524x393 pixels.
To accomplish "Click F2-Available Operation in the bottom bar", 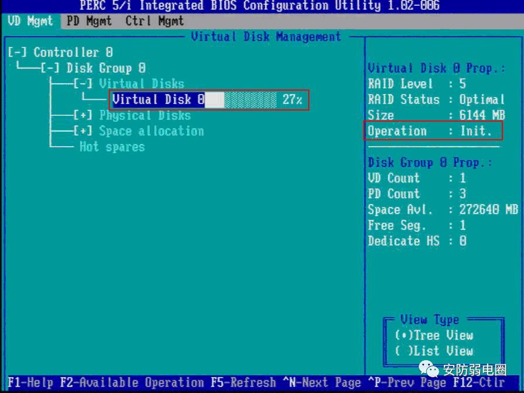I will (x=132, y=382).
